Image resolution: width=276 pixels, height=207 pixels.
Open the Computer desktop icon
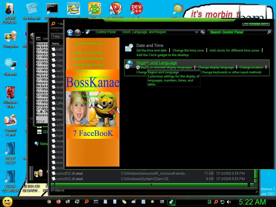pyautogui.click(x=11, y=39)
